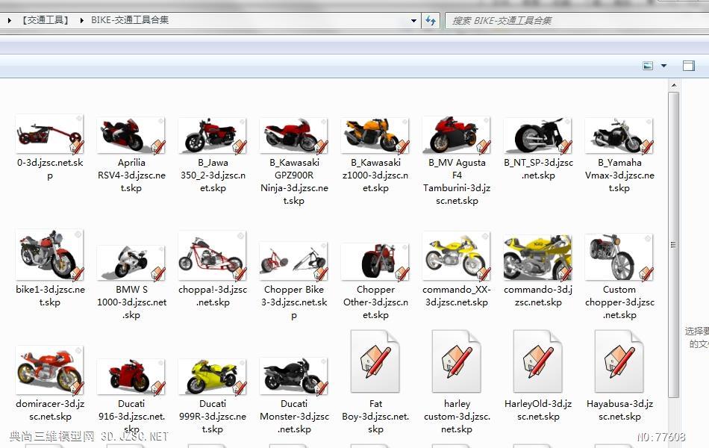Image resolution: width=709 pixels, height=448 pixels.
Task: Change the view with the view icon
Action: [x=648, y=66]
